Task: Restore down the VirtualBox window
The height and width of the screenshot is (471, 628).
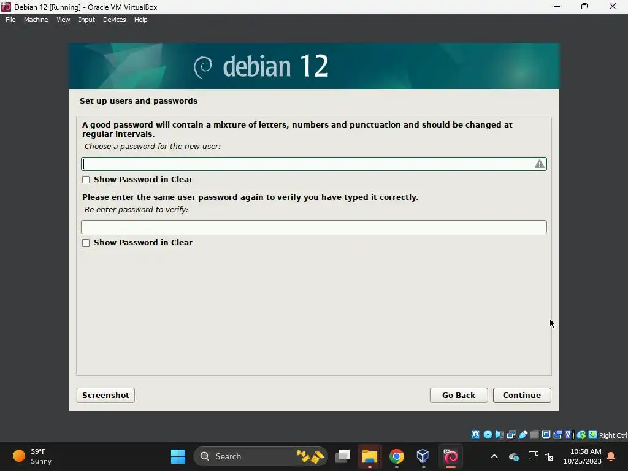Action: coord(584,7)
